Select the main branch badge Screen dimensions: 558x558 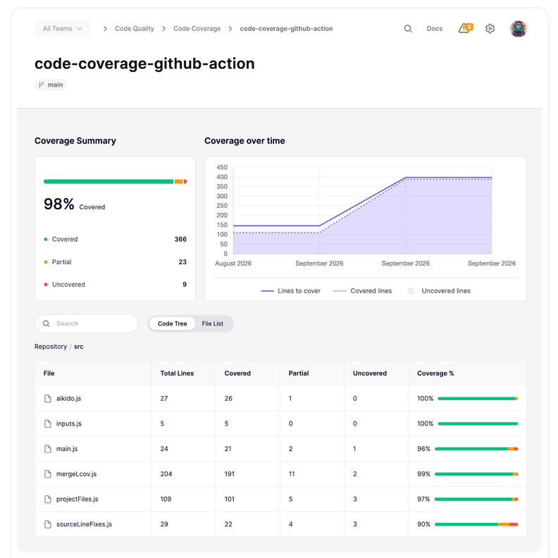pyautogui.click(x=51, y=85)
